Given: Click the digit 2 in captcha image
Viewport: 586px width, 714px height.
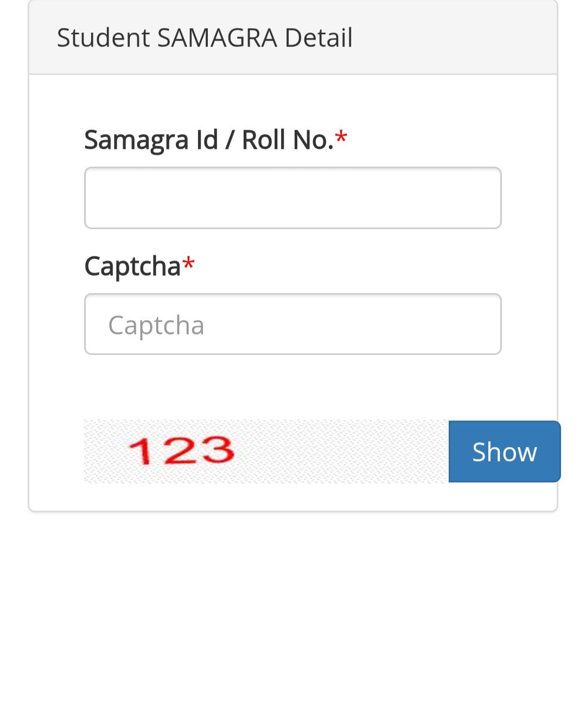Looking at the screenshot, I should (178, 451).
